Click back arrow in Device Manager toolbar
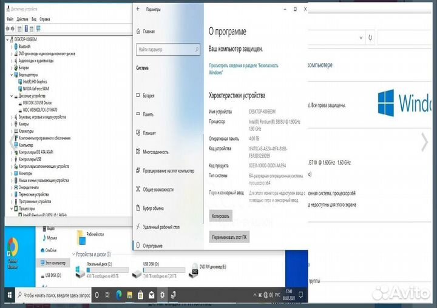Screen dimensions: 437x308 coord(7,28)
